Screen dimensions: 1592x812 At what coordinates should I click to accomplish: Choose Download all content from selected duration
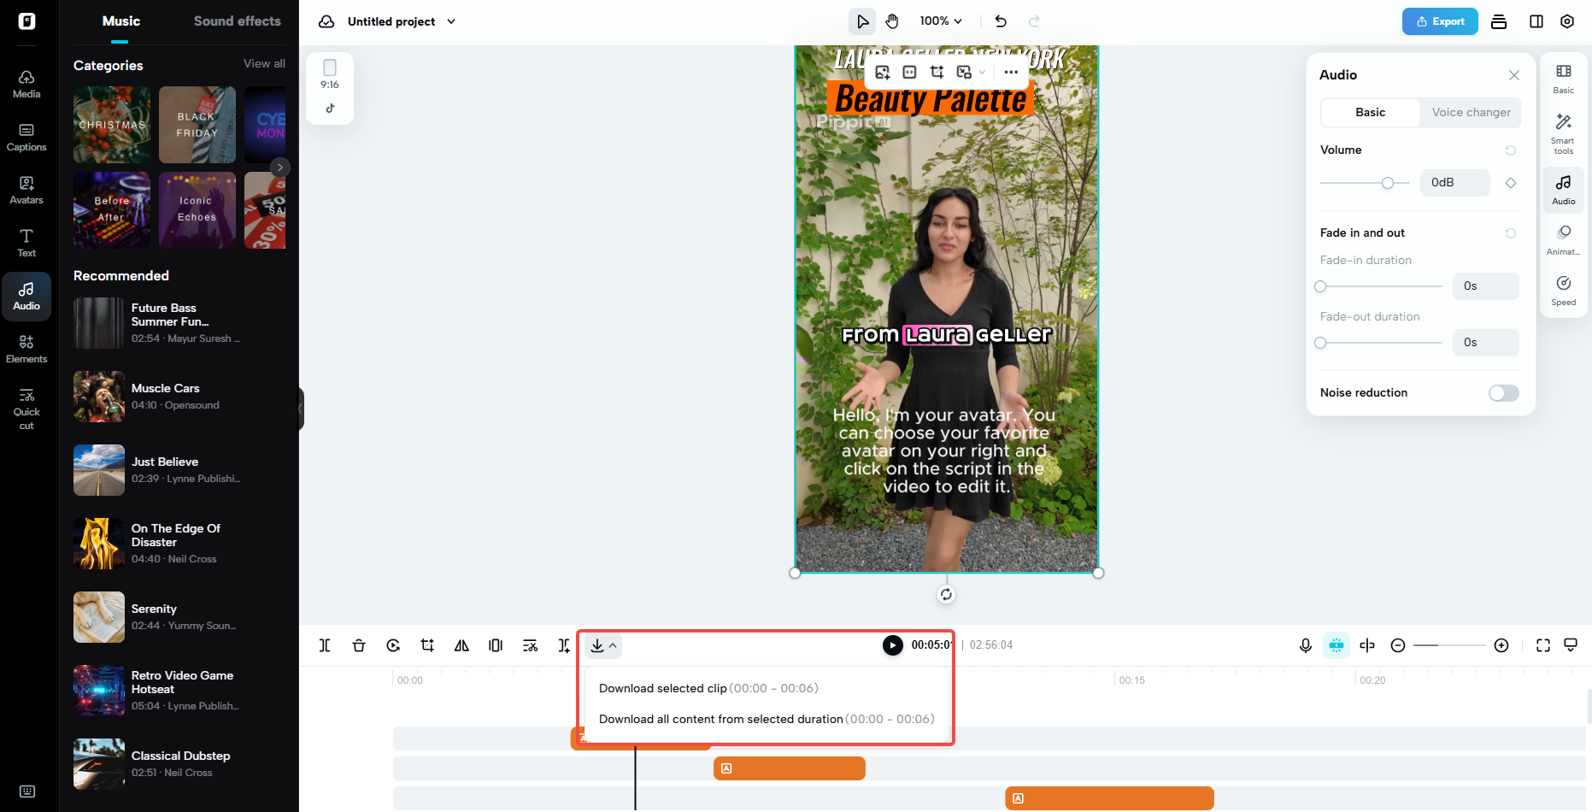pyautogui.click(x=767, y=719)
